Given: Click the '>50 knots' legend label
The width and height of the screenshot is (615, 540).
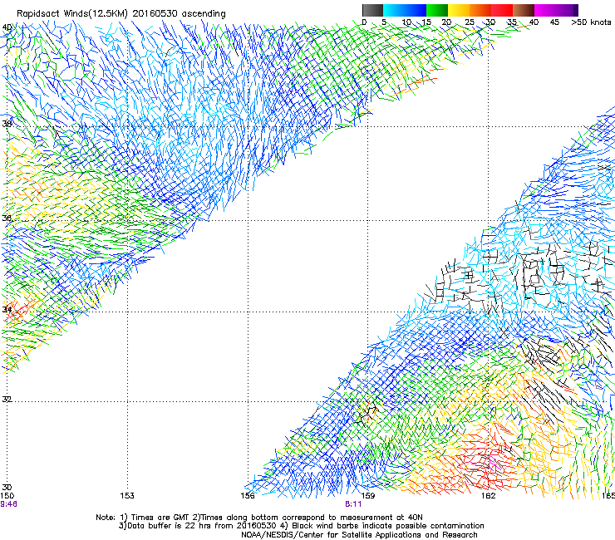Looking at the screenshot, I should 591,22.
